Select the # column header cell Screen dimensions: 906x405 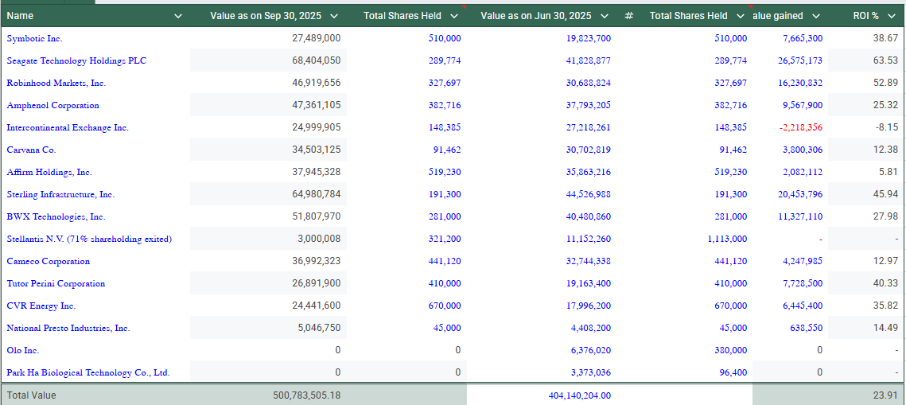(x=628, y=16)
